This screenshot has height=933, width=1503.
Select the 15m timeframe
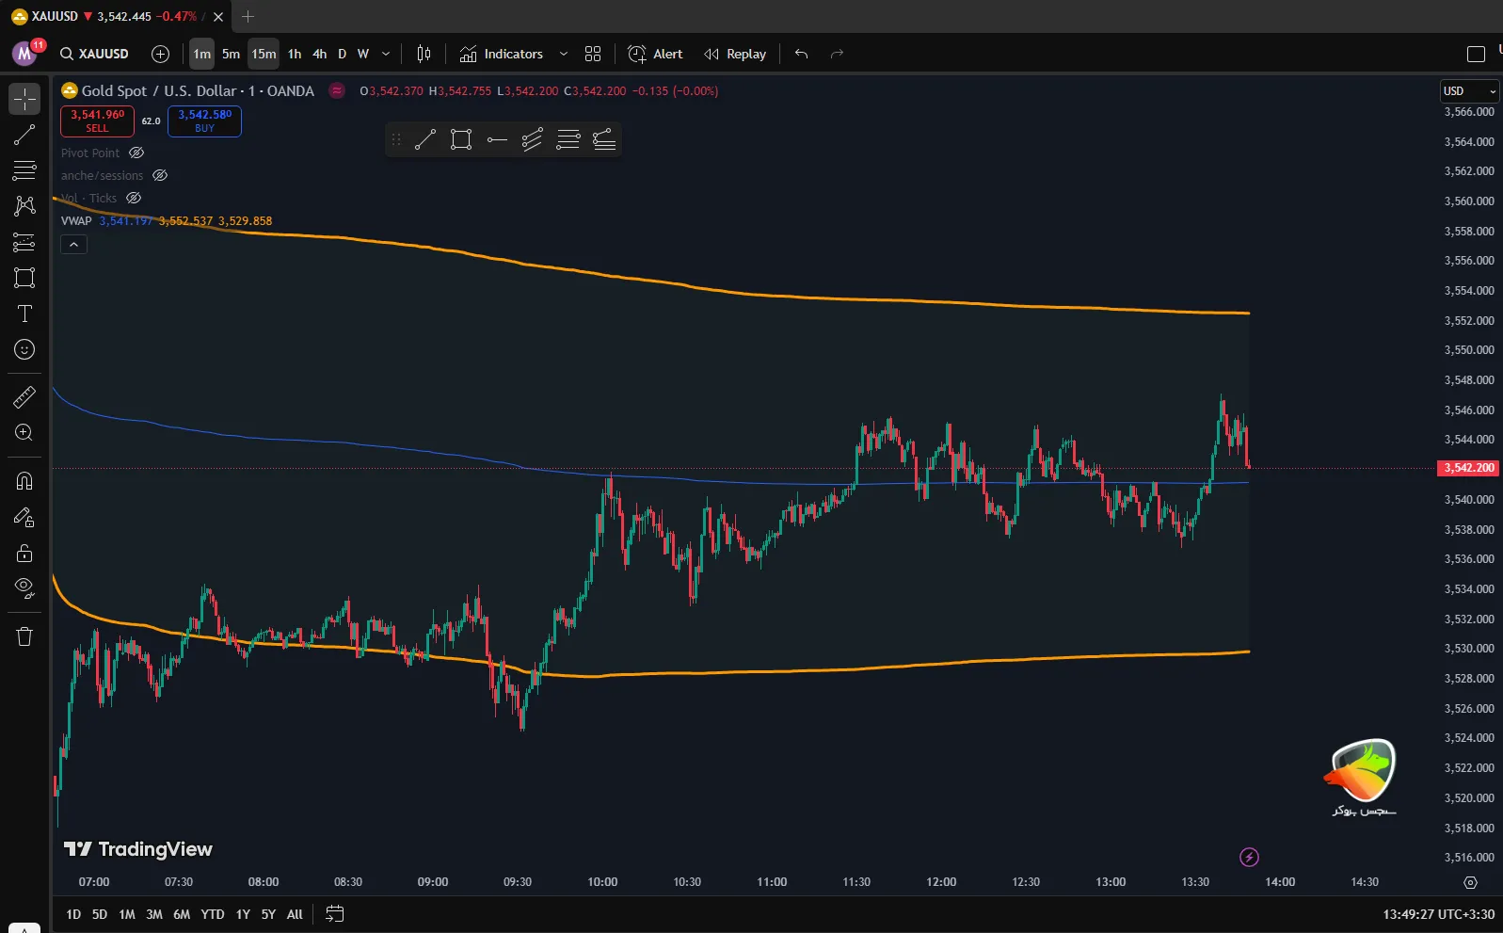pos(264,54)
